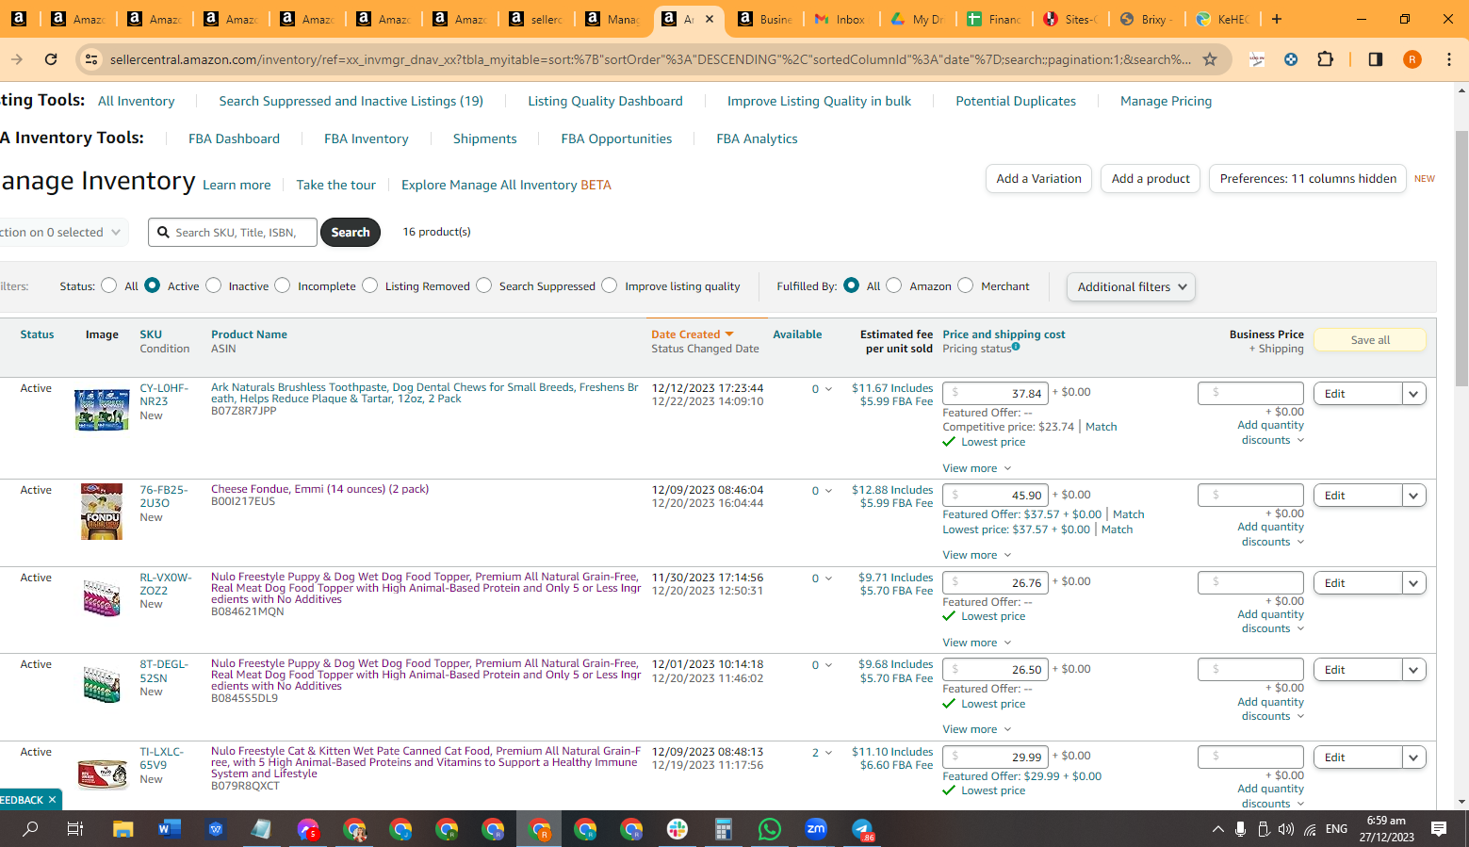Select the Search Suppressed radio button
1469x847 pixels.
(x=483, y=285)
